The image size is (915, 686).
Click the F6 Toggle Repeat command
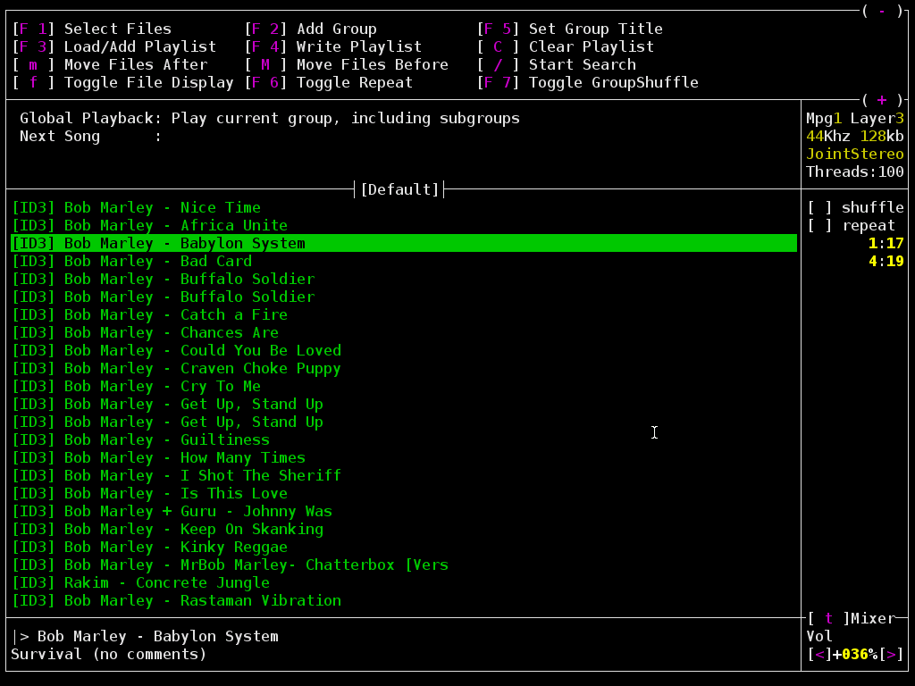pyautogui.click(x=329, y=83)
